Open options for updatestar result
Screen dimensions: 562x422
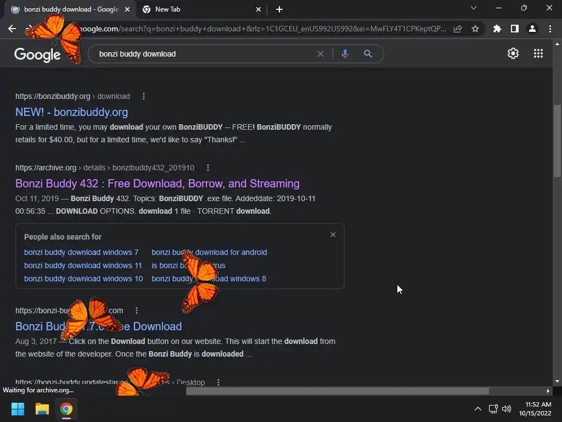218,382
